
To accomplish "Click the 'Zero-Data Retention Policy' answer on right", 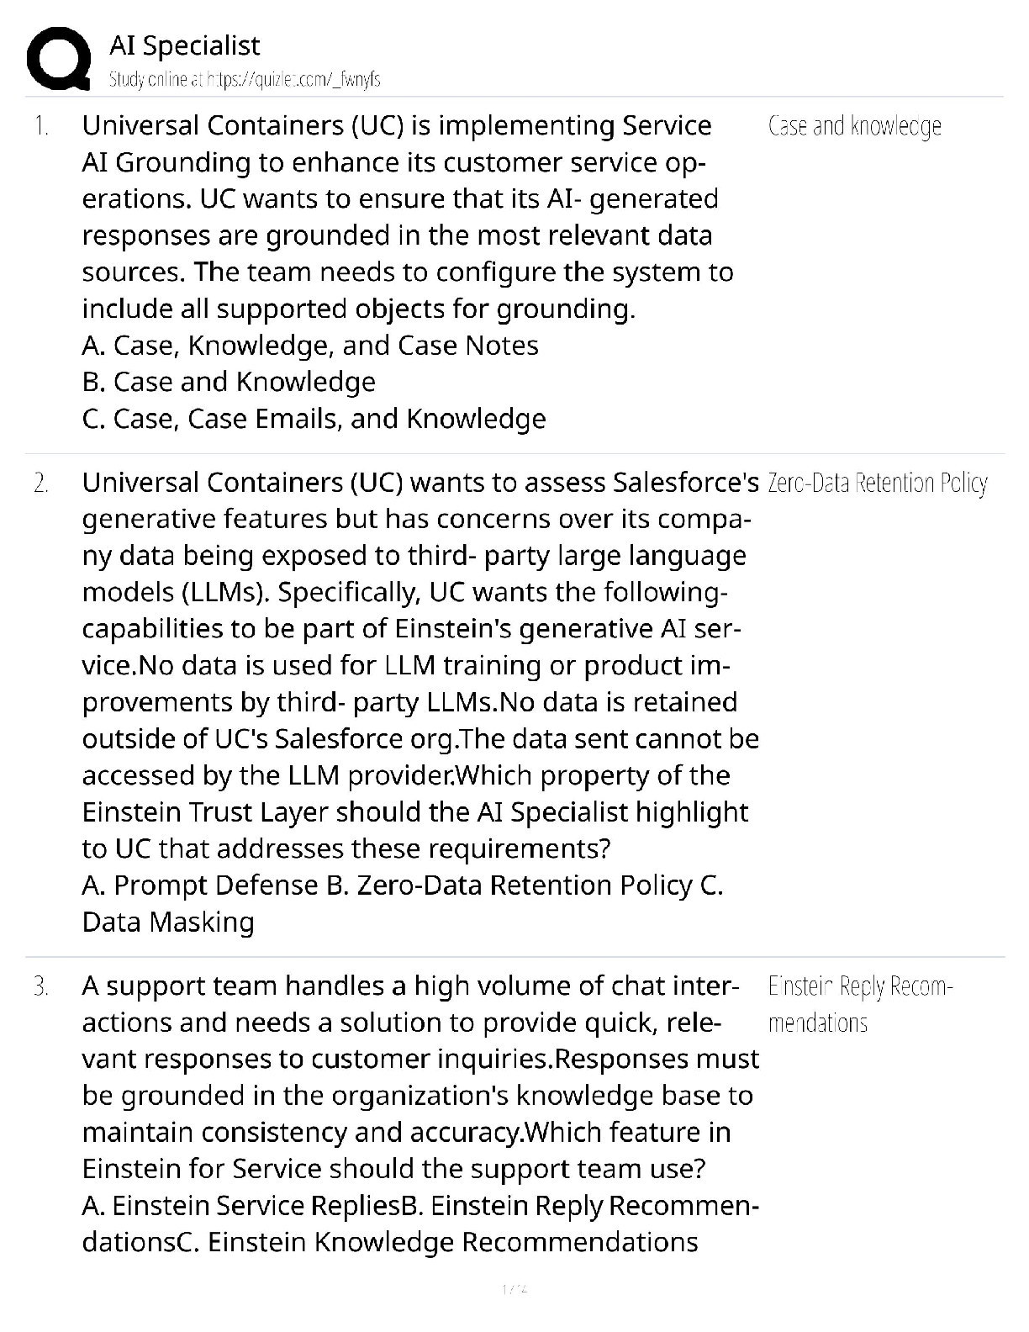I will pos(877,484).
